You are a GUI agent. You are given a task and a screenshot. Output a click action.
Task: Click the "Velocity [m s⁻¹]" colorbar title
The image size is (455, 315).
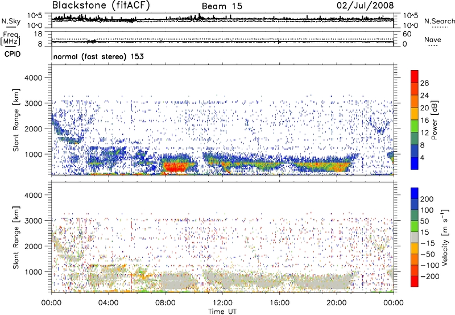click(x=445, y=237)
